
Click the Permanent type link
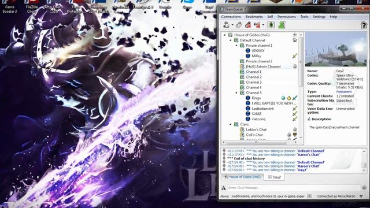[343, 92]
